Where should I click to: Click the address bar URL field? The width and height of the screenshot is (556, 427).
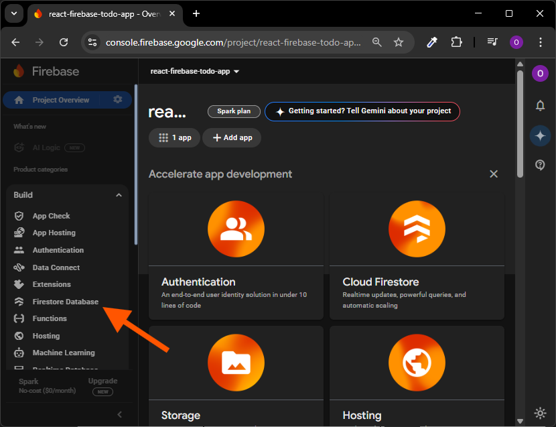click(x=233, y=43)
